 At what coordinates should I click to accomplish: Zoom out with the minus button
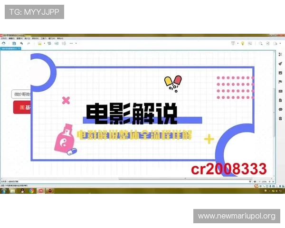(259, 181)
